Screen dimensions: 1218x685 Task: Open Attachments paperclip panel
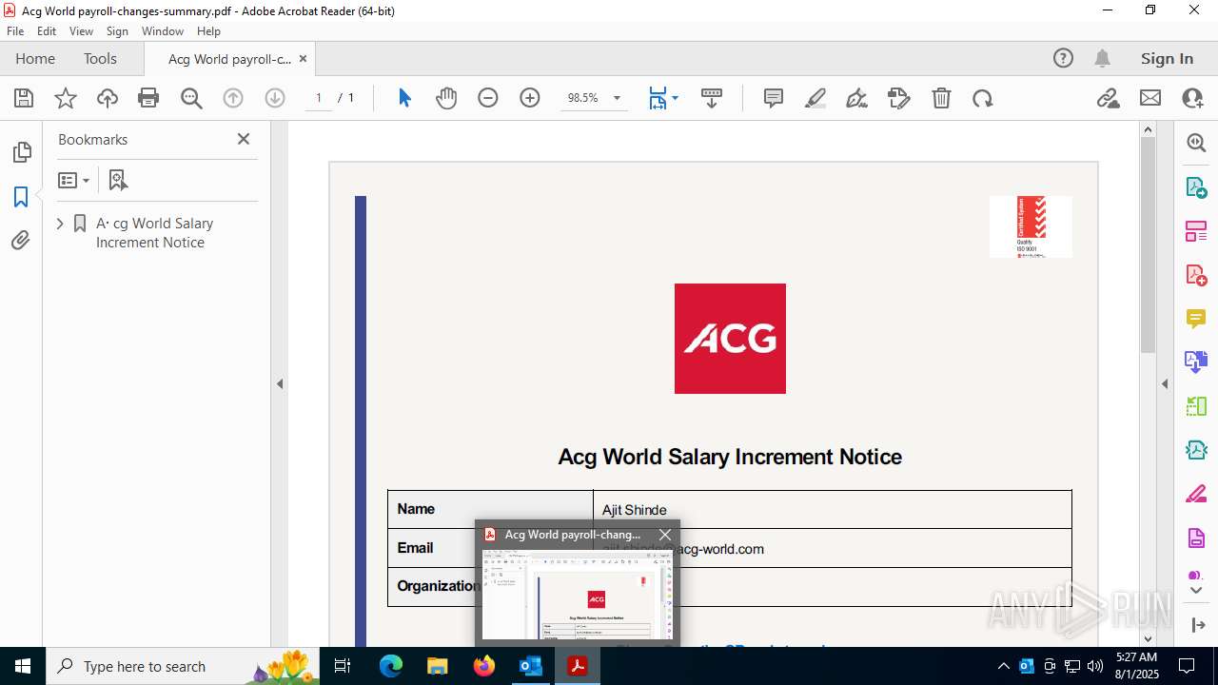pos(21,241)
